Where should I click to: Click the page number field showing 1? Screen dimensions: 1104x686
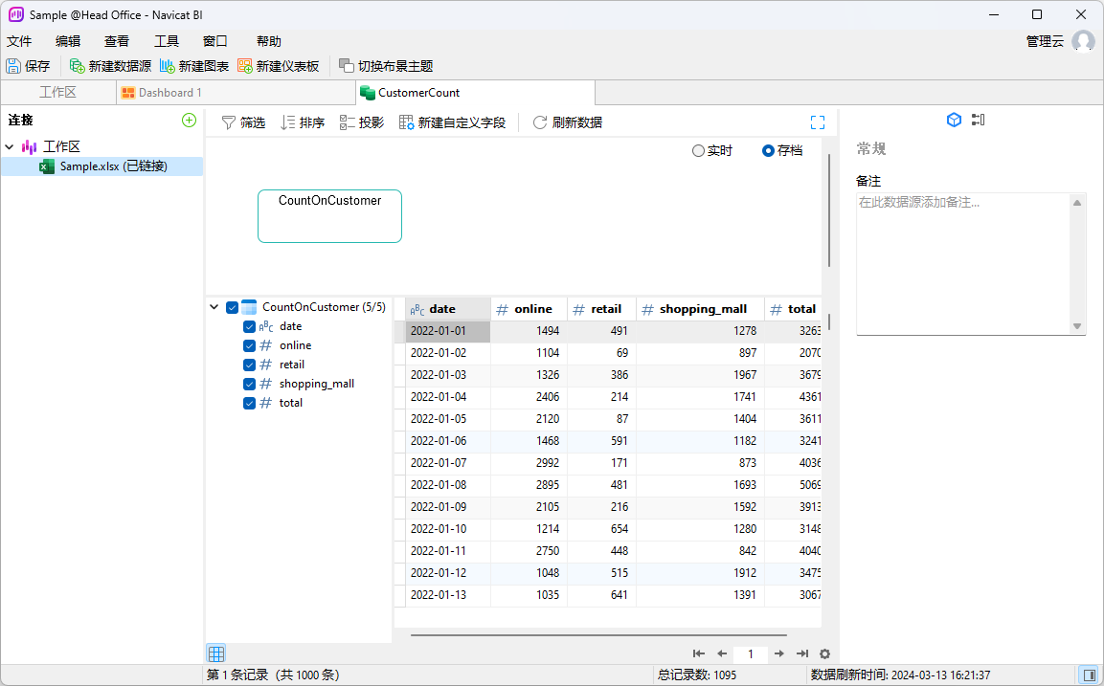point(750,653)
